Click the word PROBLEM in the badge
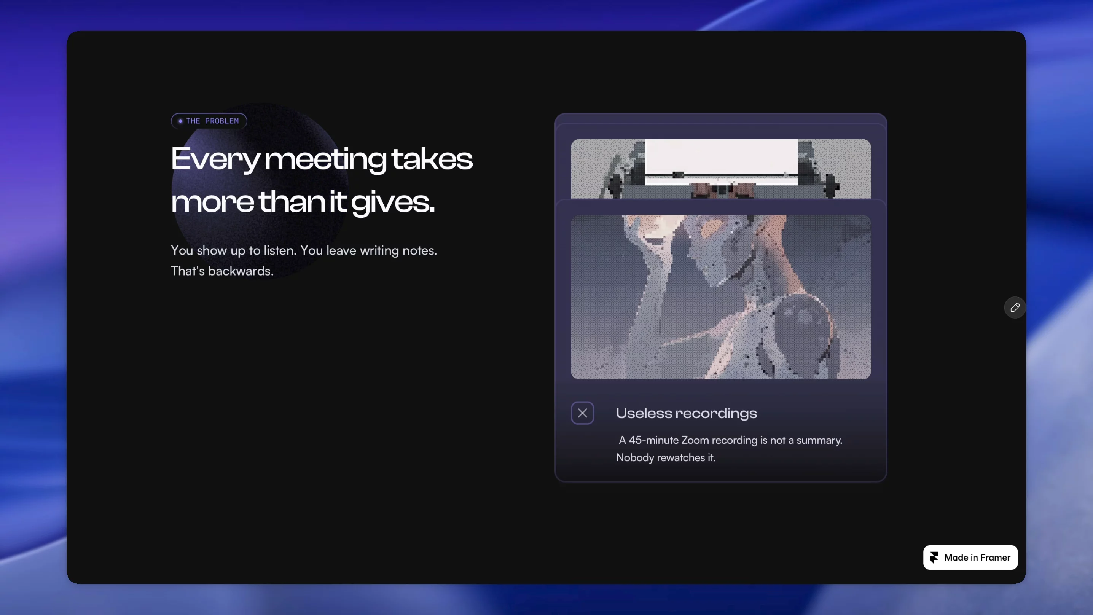The image size is (1093, 615). coord(222,121)
